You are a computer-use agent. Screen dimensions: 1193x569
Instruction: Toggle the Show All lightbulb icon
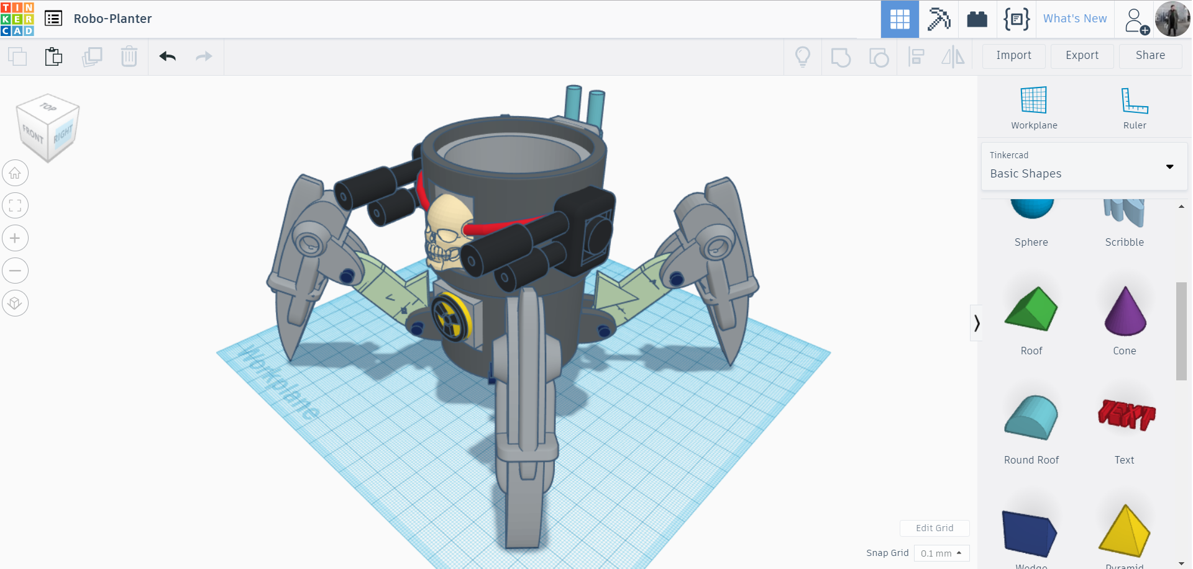803,56
